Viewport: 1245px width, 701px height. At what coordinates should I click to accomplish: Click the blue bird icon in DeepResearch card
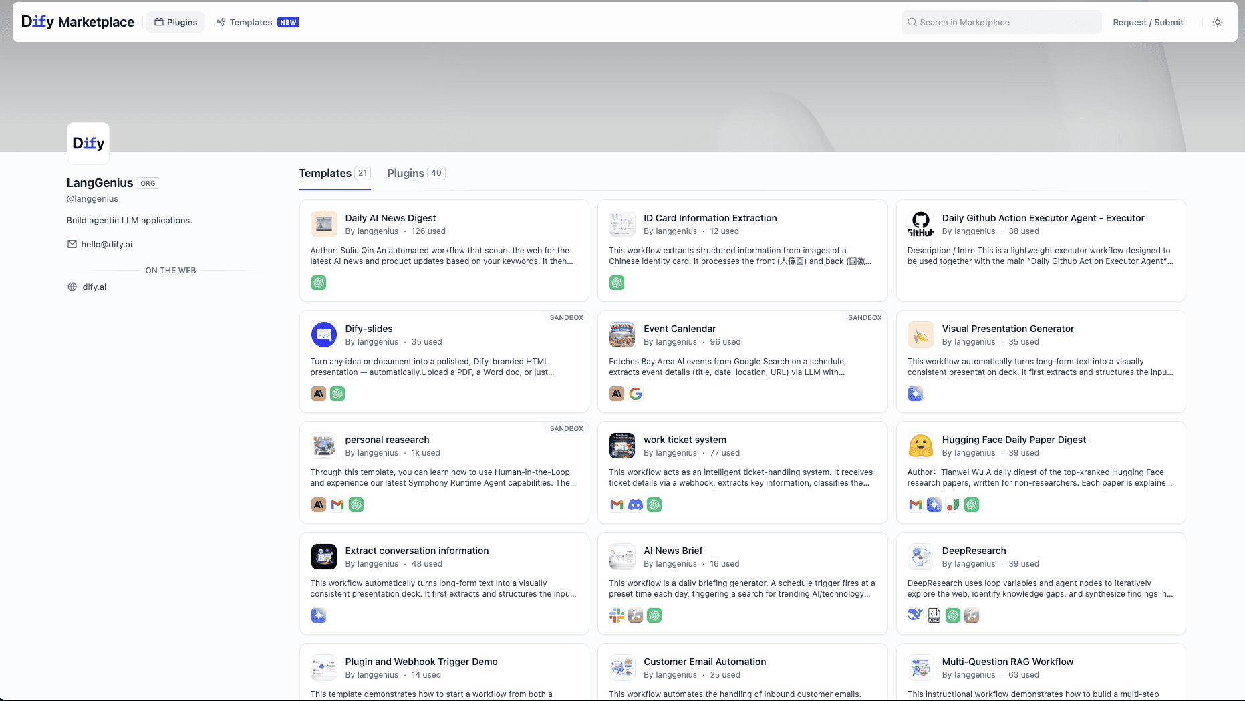[x=916, y=615]
